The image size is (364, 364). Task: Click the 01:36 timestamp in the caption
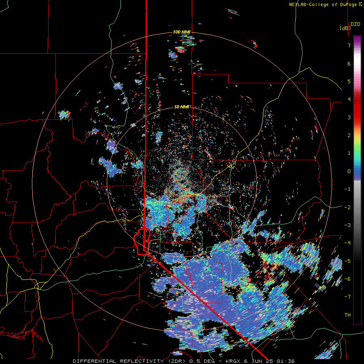click(285, 361)
